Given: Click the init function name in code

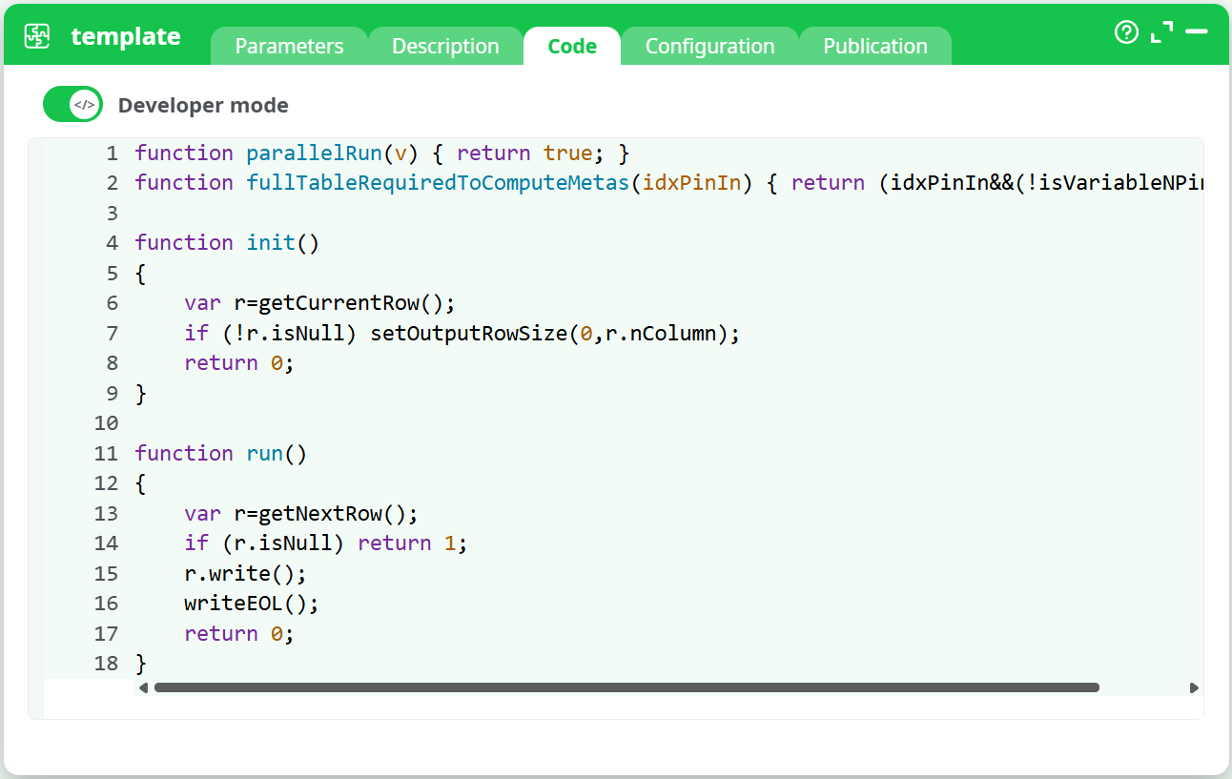Looking at the screenshot, I should (x=270, y=242).
